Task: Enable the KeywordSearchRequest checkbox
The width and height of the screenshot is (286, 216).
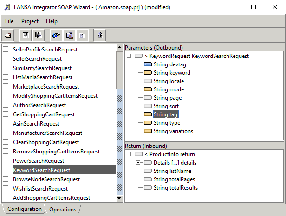Action: tap(6, 170)
